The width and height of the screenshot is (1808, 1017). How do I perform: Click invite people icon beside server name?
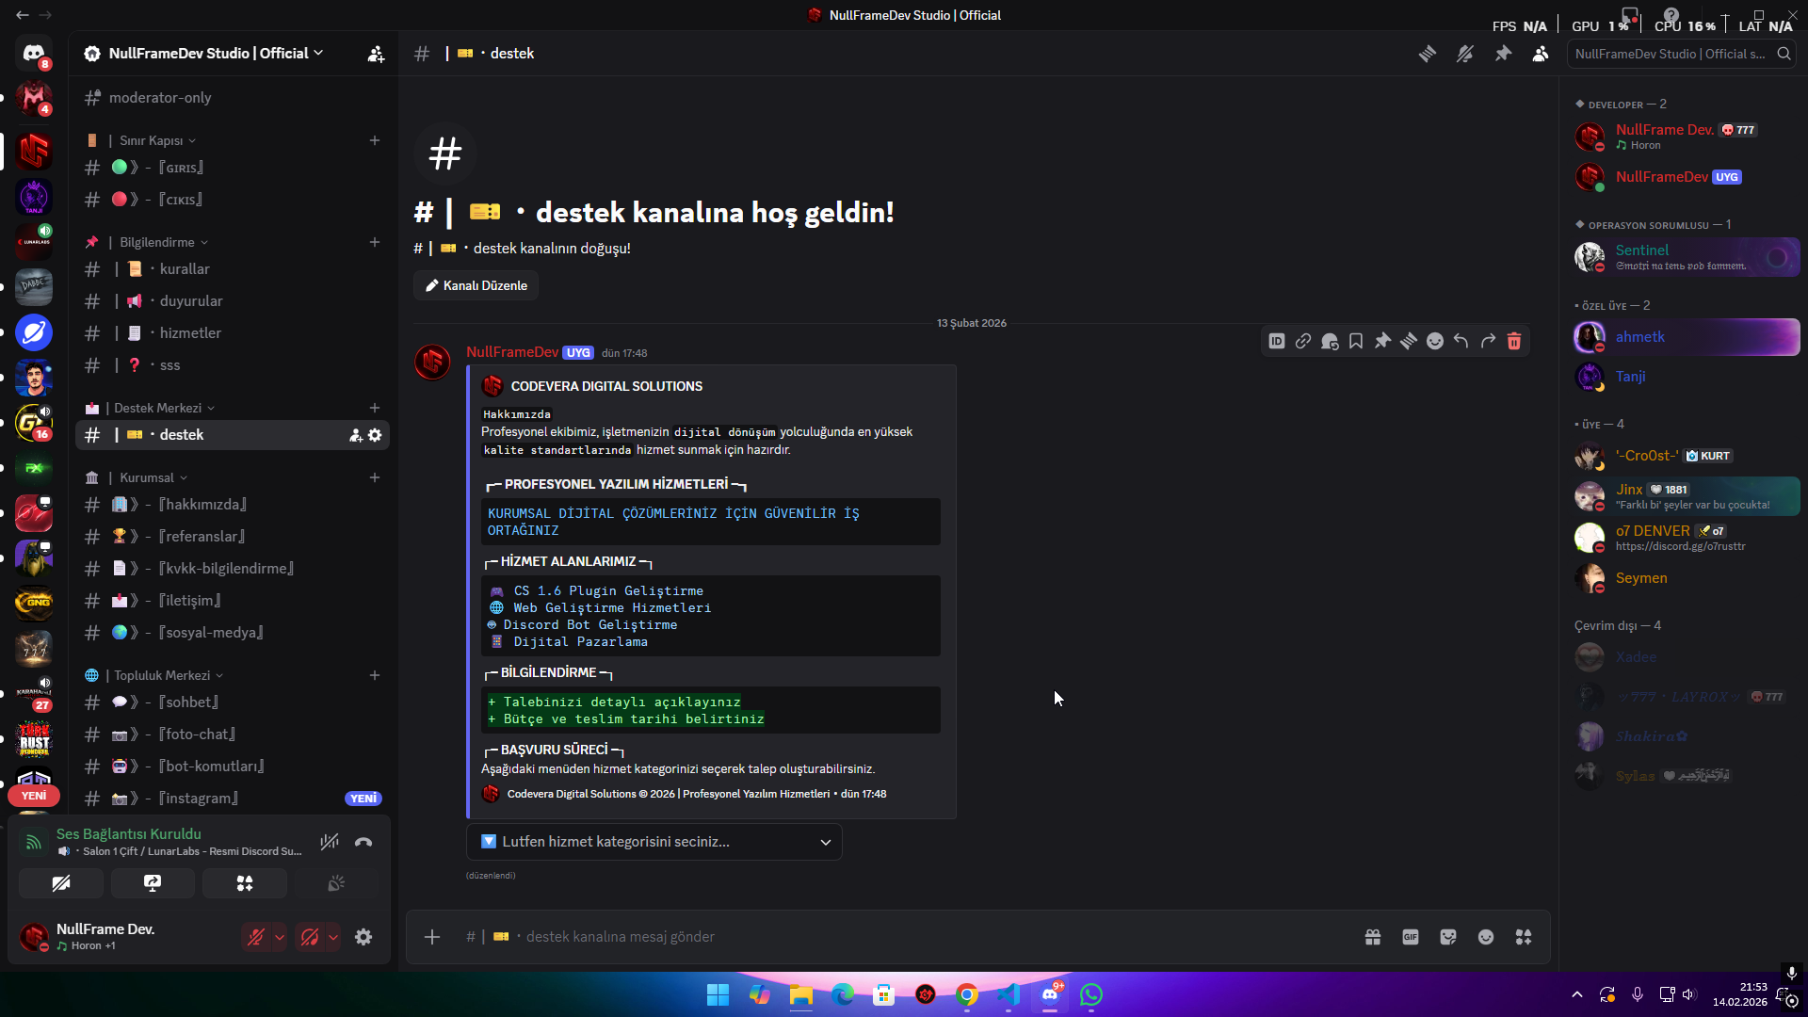(376, 54)
